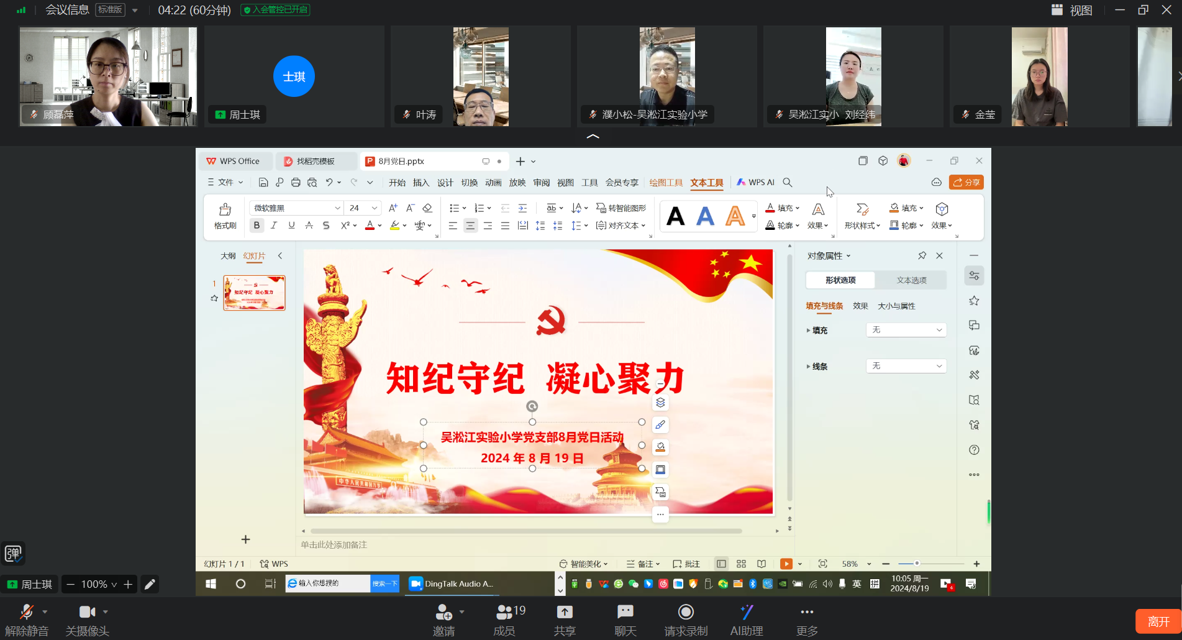1182x640 pixels.
Task: Click the red 离开 leave meeting button
Action: click(1158, 621)
